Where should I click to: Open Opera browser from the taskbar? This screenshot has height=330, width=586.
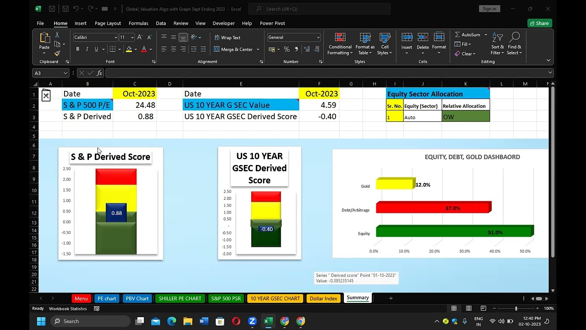pos(236,321)
